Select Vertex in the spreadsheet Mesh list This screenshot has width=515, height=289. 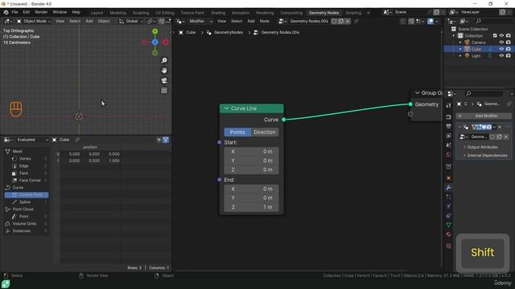point(25,159)
